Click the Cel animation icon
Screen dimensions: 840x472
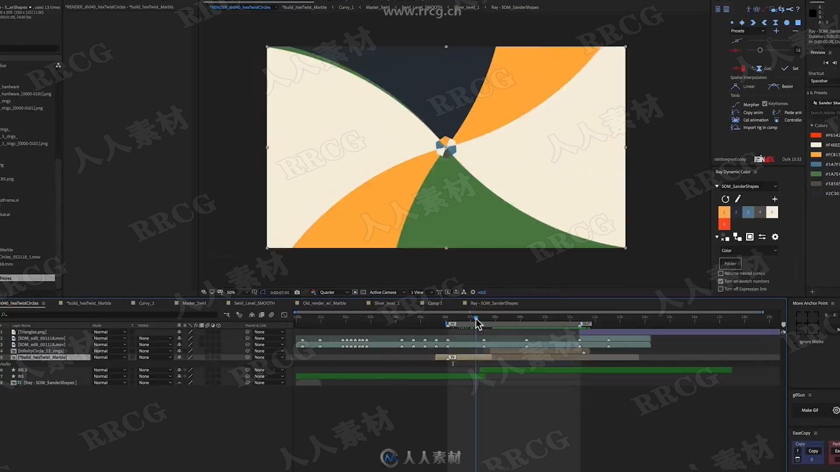click(735, 120)
